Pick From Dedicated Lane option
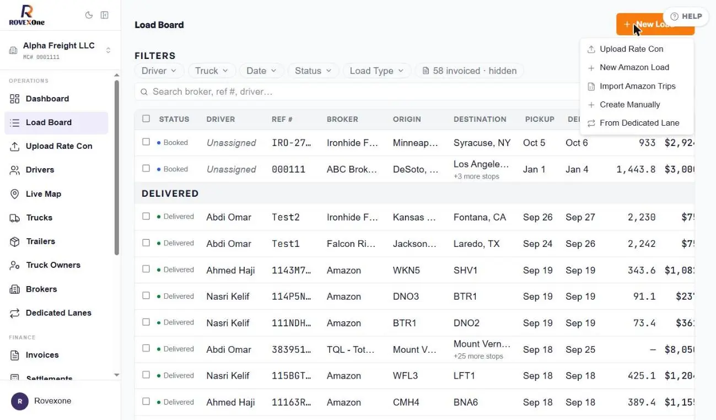This screenshot has width=716, height=420. (637, 123)
